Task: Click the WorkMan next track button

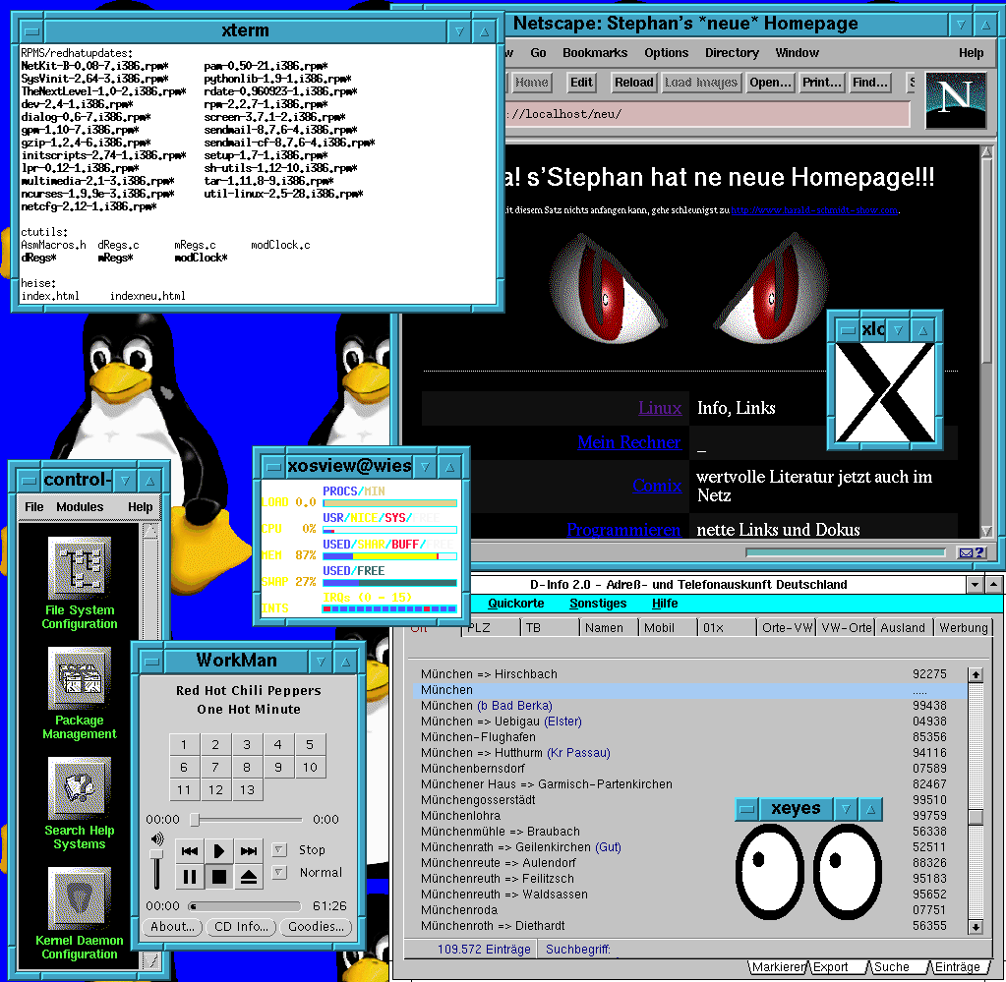Action: point(248,850)
